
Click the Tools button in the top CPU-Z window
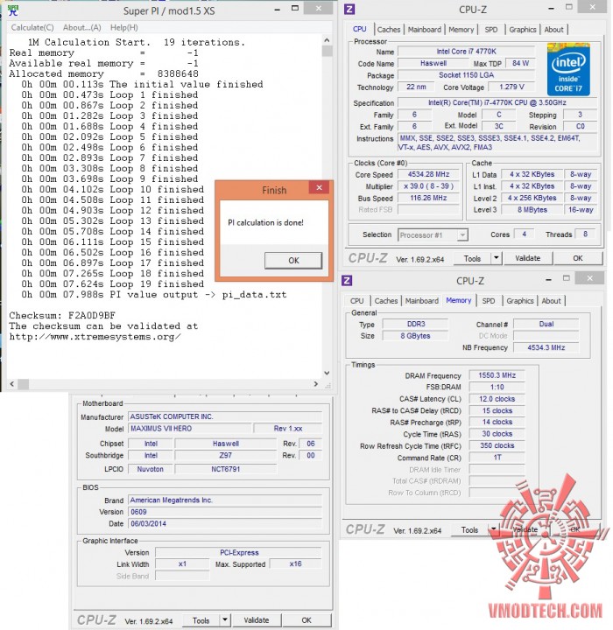(x=472, y=259)
